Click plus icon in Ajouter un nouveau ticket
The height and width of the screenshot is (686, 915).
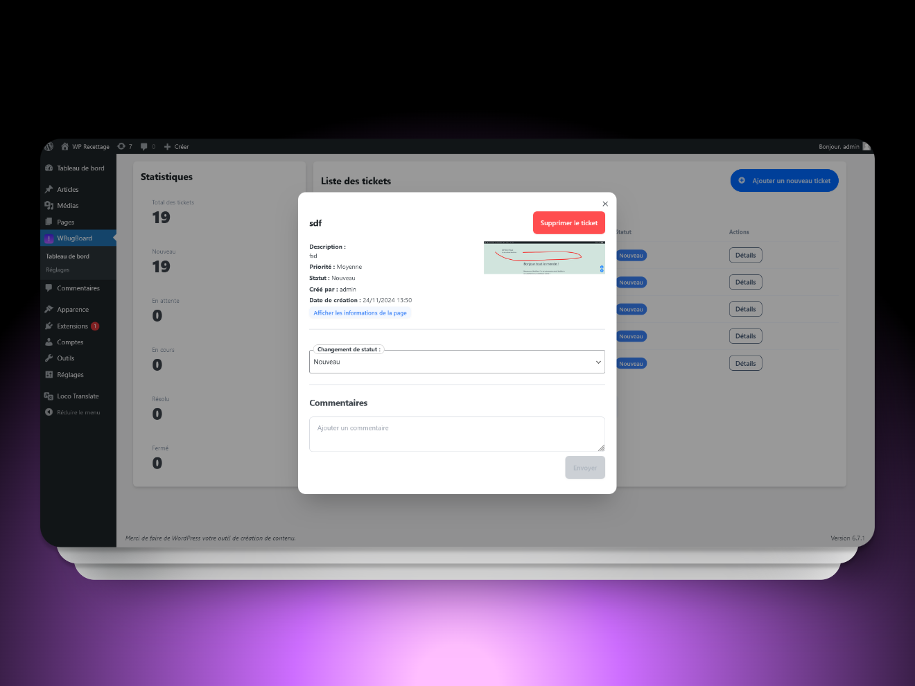point(742,181)
